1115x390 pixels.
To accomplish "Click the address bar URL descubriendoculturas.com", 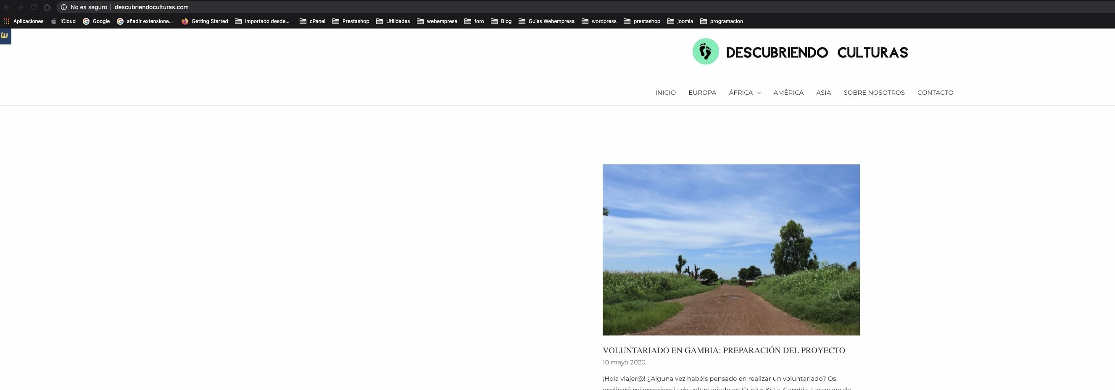I will (x=151, y=7).
